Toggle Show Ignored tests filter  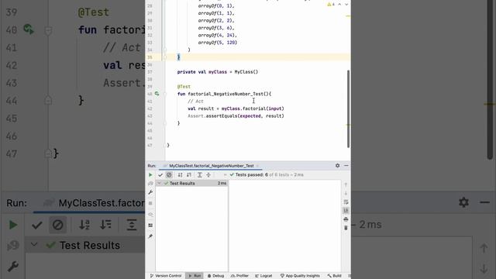click(x=169, y=175)
